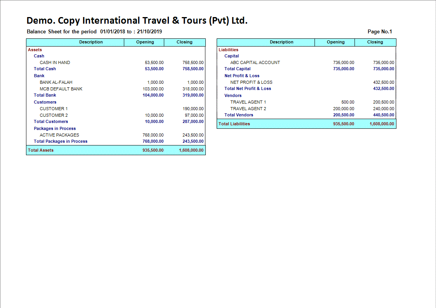The height and width of the screenshot is (308, 436).
Task: Click the ACTIVE PACKAGES account label
Action: coord(59,135)
